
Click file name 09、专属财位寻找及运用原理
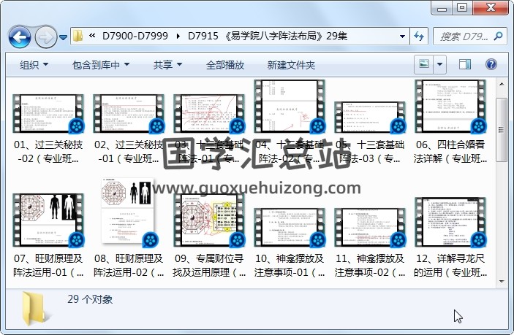pos(209,266)
